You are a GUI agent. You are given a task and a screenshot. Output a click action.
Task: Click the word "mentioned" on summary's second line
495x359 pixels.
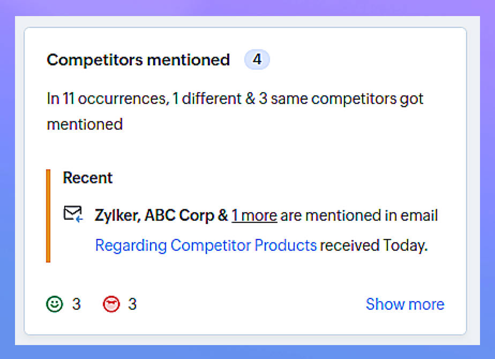point(85,124)
